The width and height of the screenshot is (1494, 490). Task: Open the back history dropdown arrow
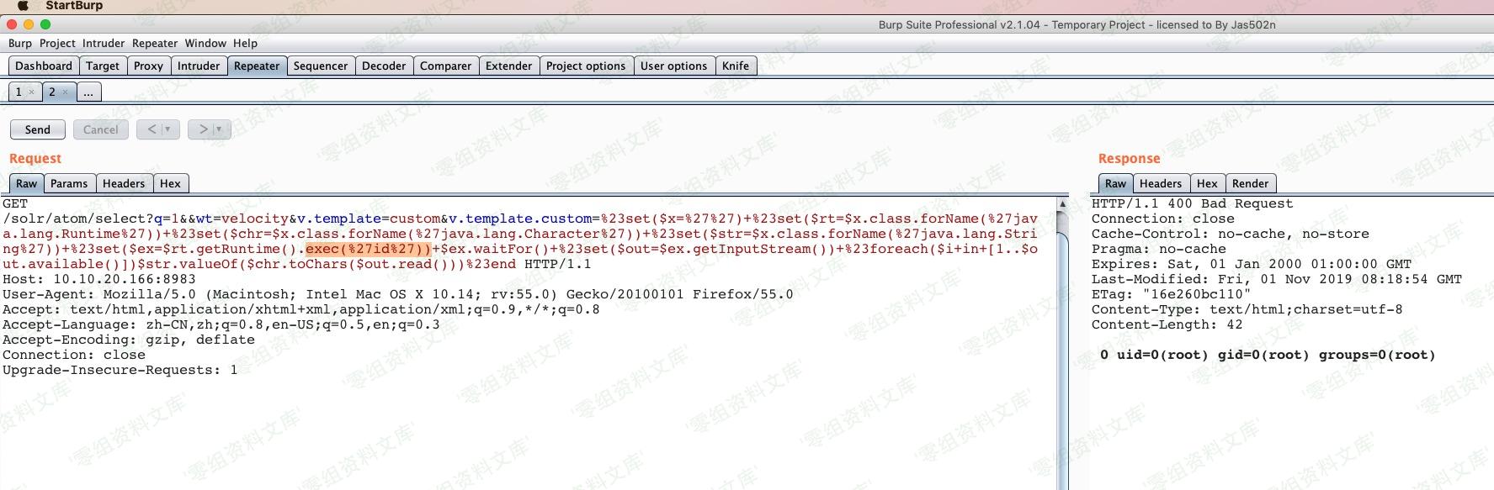click(168, 129)
